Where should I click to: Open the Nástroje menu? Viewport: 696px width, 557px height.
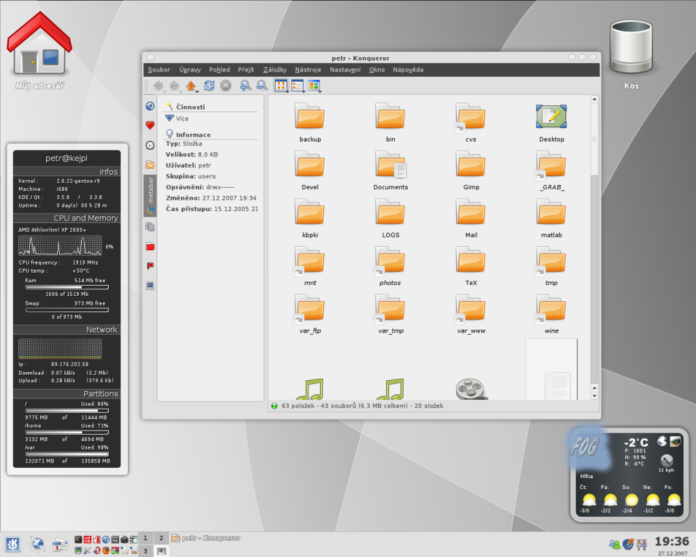pos(308,70)
